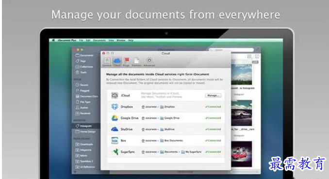This screenshot has width=329, height=179.
Task: Open Tags in the main window sidebar
Action: coord(81,61)
